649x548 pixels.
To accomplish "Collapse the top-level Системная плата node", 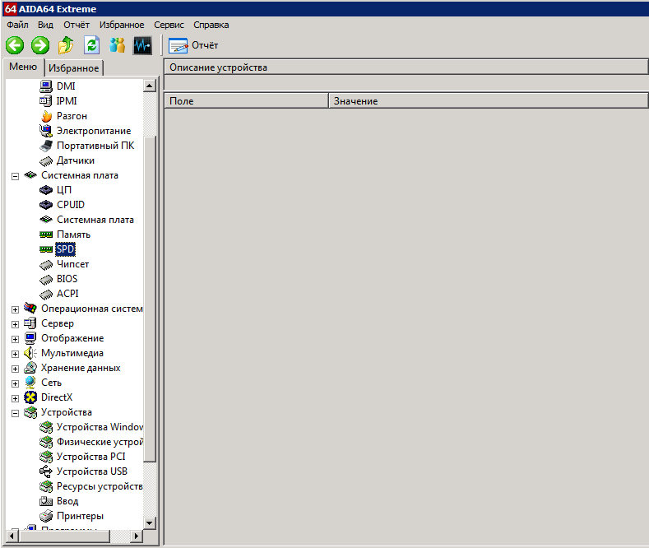I will tap(15, 176).
